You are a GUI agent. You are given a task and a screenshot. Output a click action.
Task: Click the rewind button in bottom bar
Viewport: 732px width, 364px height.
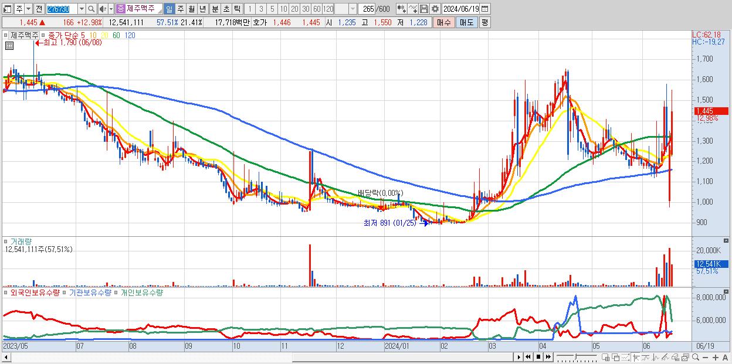coord(528,357)
